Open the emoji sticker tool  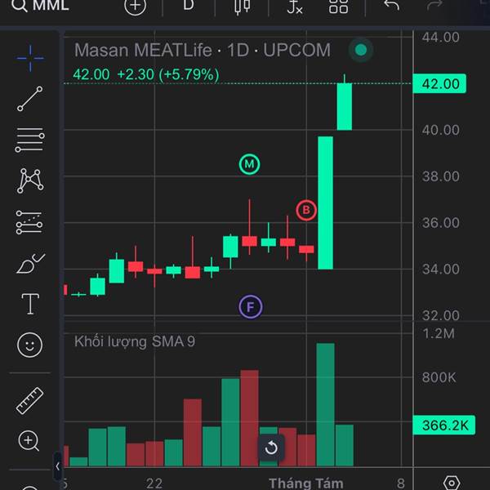click(29, 345)
